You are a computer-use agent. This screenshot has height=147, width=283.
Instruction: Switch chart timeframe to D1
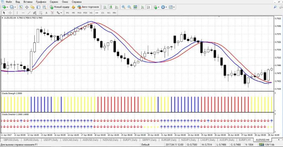(x=103, y=13)
